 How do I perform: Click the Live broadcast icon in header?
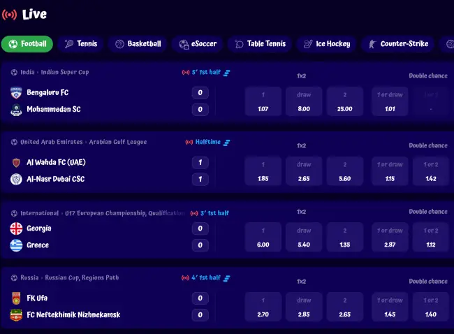click(10, 14)
